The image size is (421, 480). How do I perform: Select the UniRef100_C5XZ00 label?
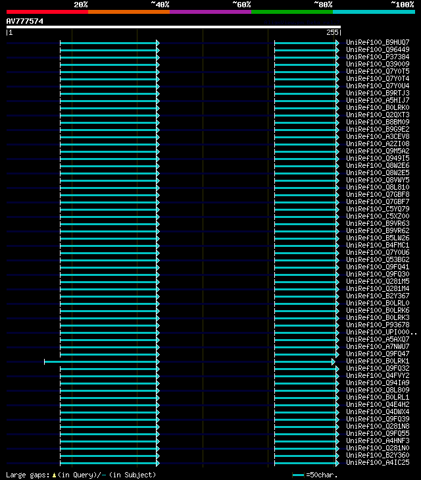378,216
